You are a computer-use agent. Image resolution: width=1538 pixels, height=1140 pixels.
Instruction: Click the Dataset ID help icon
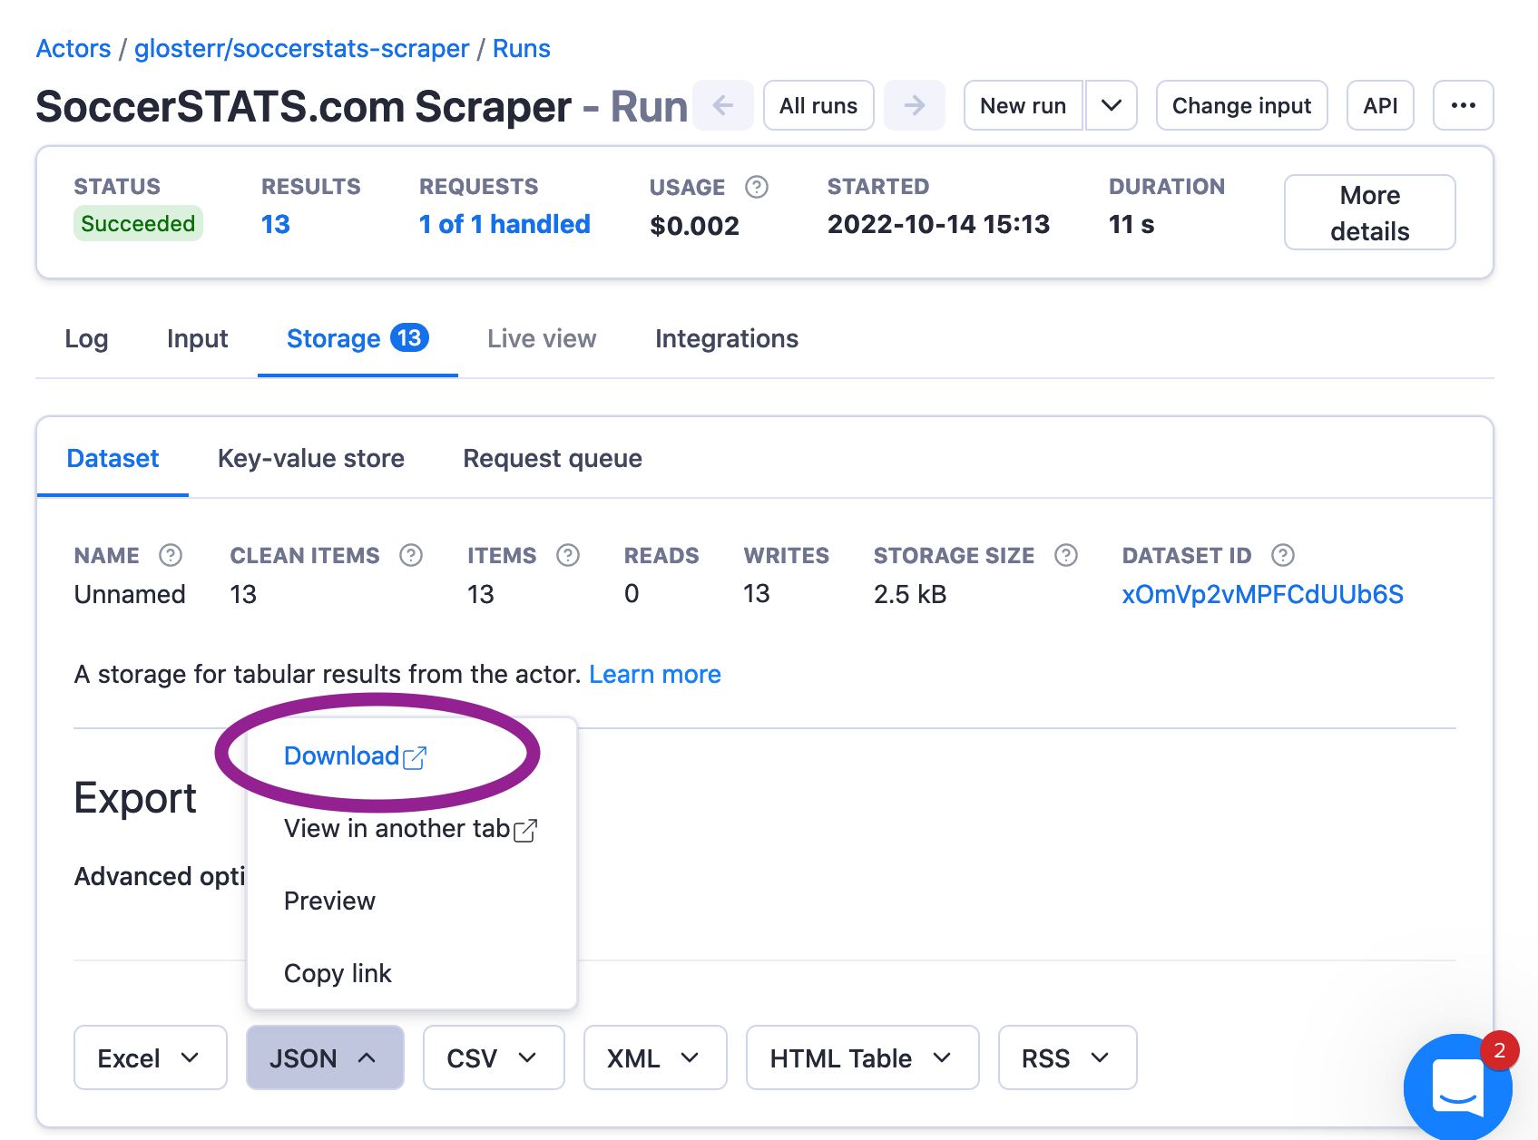pyautogui.click(x=1283, y=555)
